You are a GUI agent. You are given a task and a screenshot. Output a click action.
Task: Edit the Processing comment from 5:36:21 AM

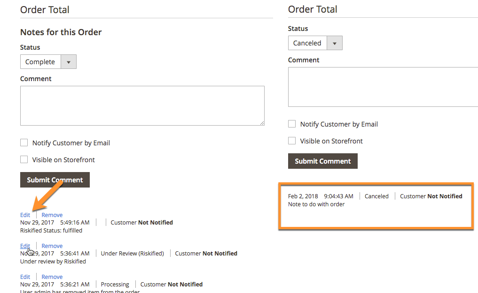point(25,277)
